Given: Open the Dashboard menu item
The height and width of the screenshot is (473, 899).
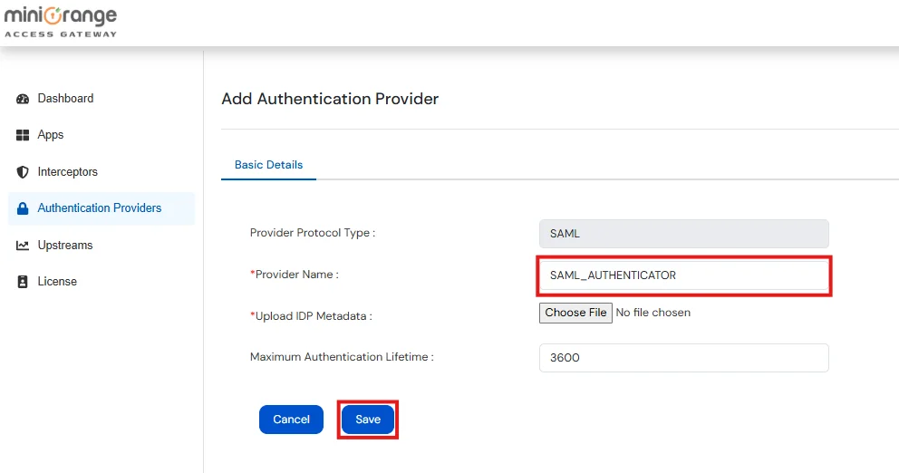Looking at the screenshot, I should (x=65, y=99).
